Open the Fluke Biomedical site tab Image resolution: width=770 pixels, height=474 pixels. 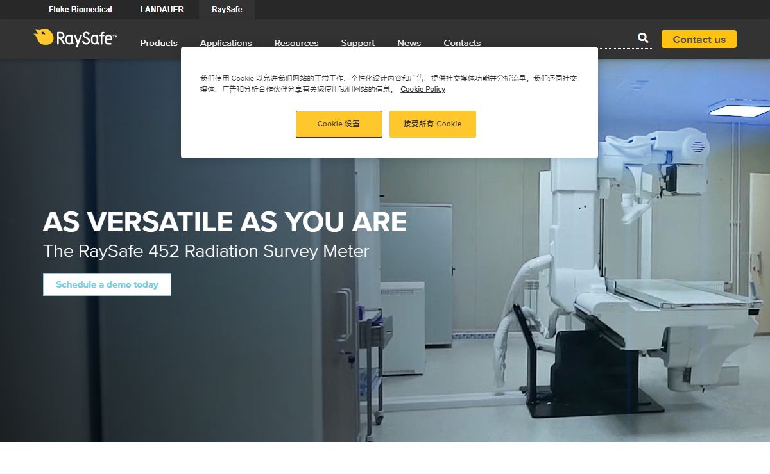[x=80, y=10]
